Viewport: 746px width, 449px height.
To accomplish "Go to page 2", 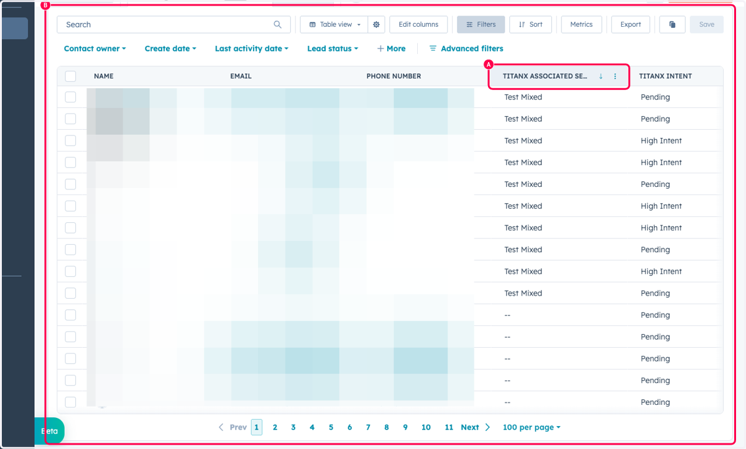I will pos(275,427).
